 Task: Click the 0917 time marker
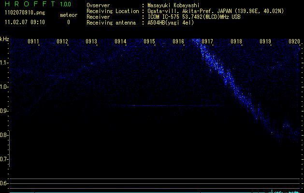pyautogui.click(x=207, y=41)
